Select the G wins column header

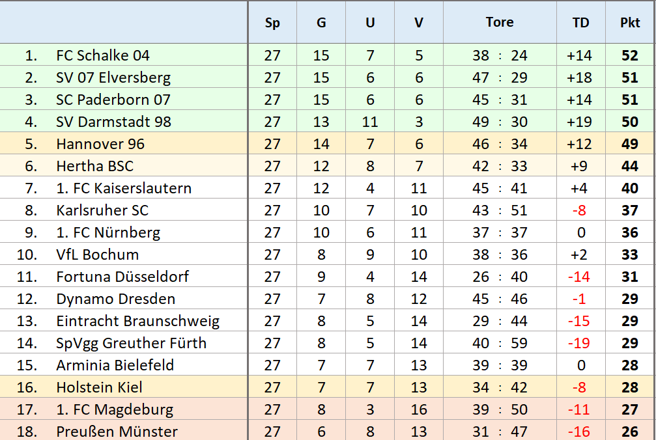[321, 23]
